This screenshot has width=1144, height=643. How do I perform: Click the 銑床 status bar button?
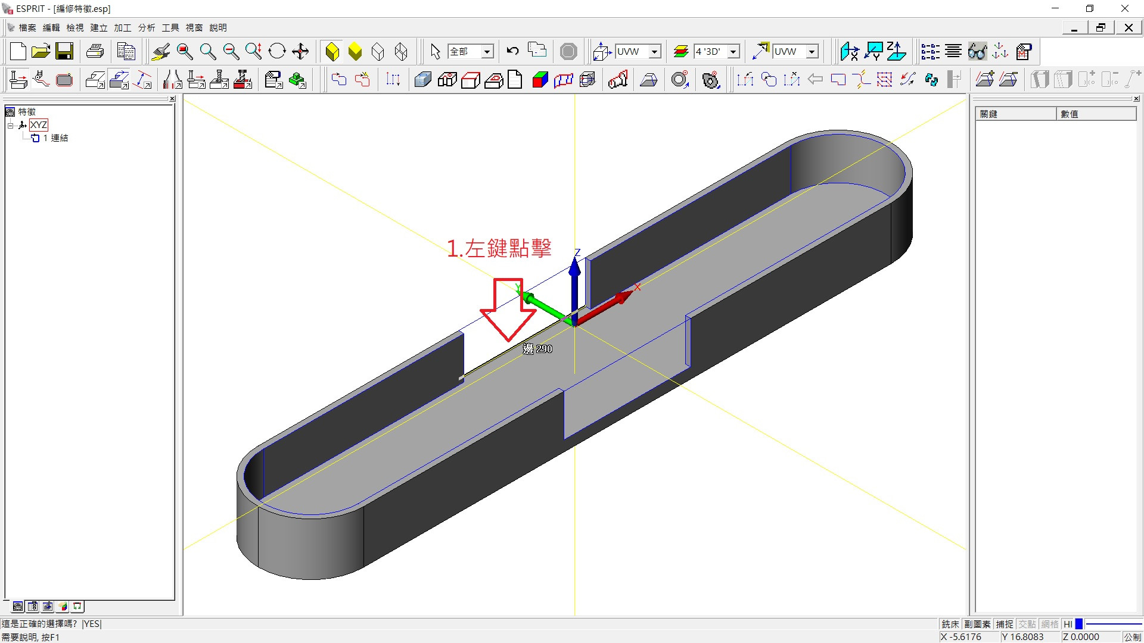pyautogui.click(x=950, y=624)
